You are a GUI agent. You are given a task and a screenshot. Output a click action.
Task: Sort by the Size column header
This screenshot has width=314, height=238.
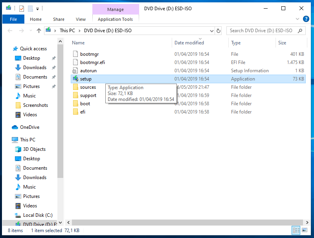[x=282, y=43]
